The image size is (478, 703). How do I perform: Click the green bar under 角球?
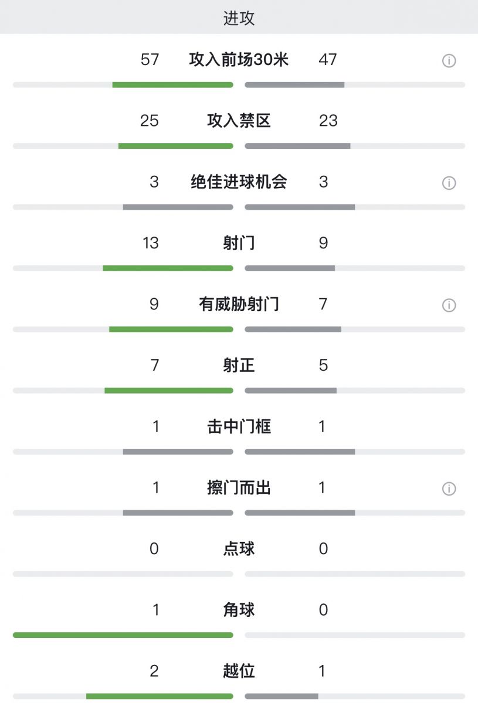[x=123, y=635]
